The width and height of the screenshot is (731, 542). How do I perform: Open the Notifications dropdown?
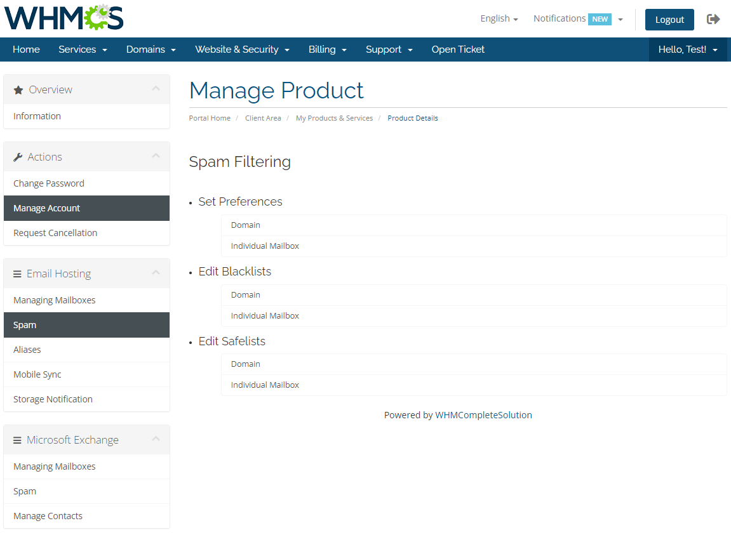578,18
